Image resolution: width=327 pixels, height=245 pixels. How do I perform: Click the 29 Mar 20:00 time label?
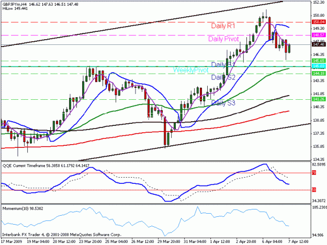[x=169, y=242]
